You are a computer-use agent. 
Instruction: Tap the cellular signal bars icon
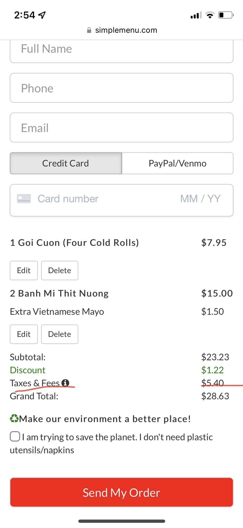point(196,15)
